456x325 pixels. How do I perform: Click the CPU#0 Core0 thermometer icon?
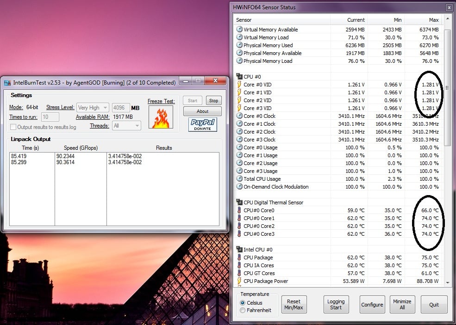click(239, 210)
